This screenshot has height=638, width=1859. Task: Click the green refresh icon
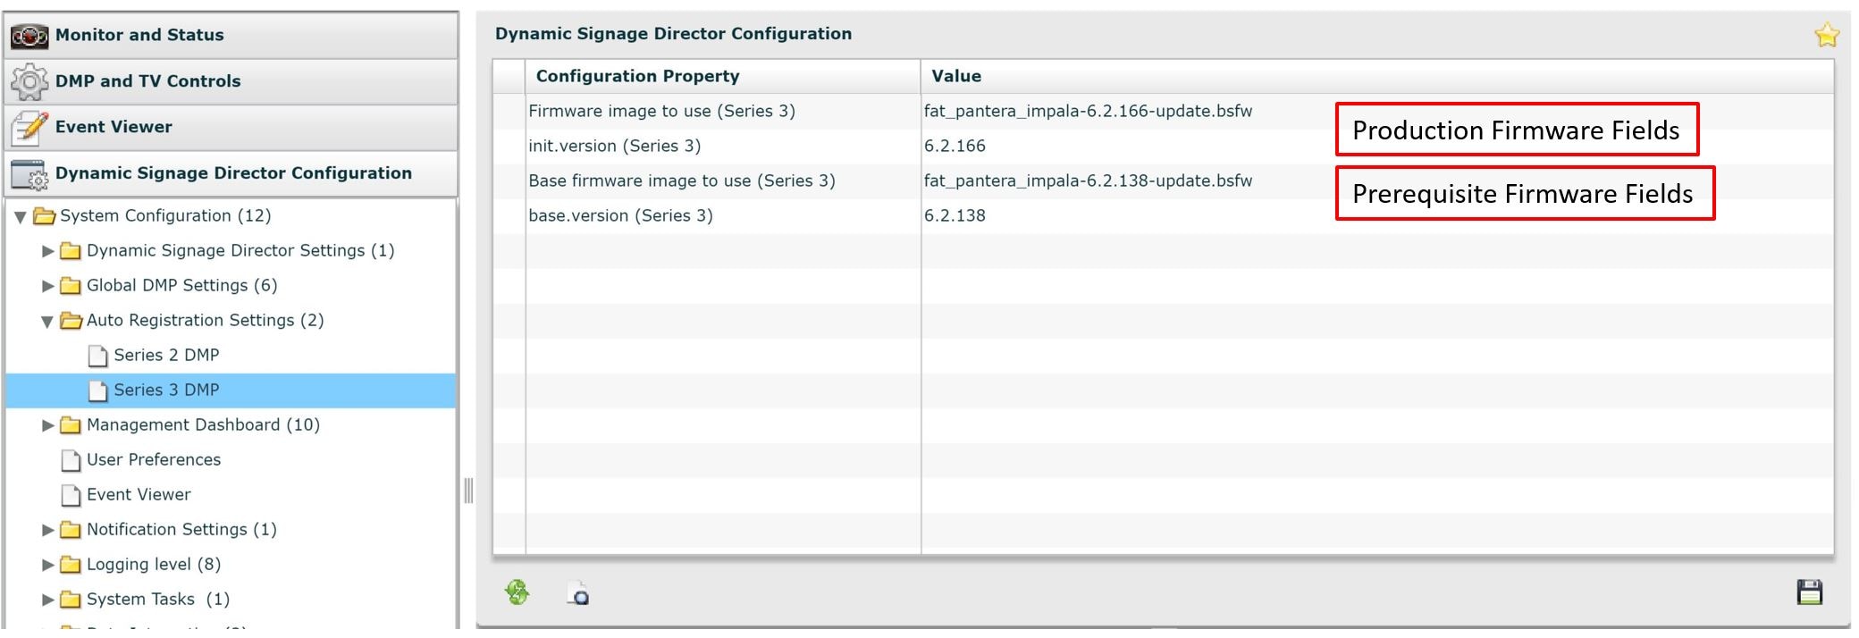coord(517,592)
